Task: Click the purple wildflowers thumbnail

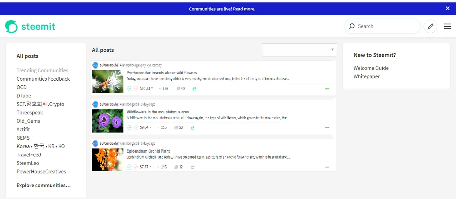Action: [108, 121]
